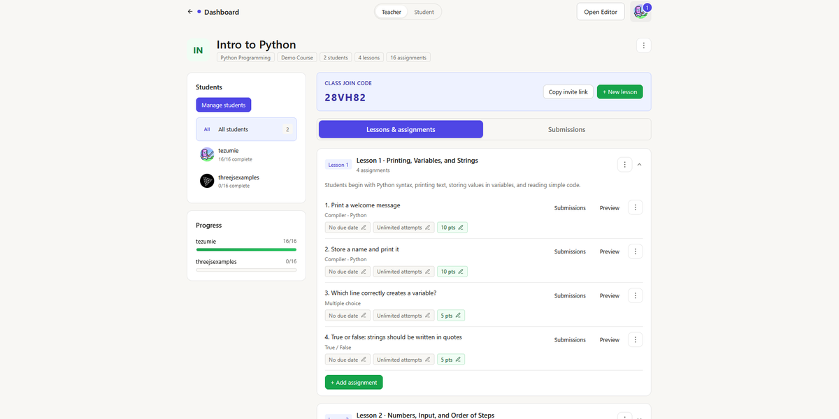
Task: Preview Which line correctly creates a variable
Action: click(610, 295)
